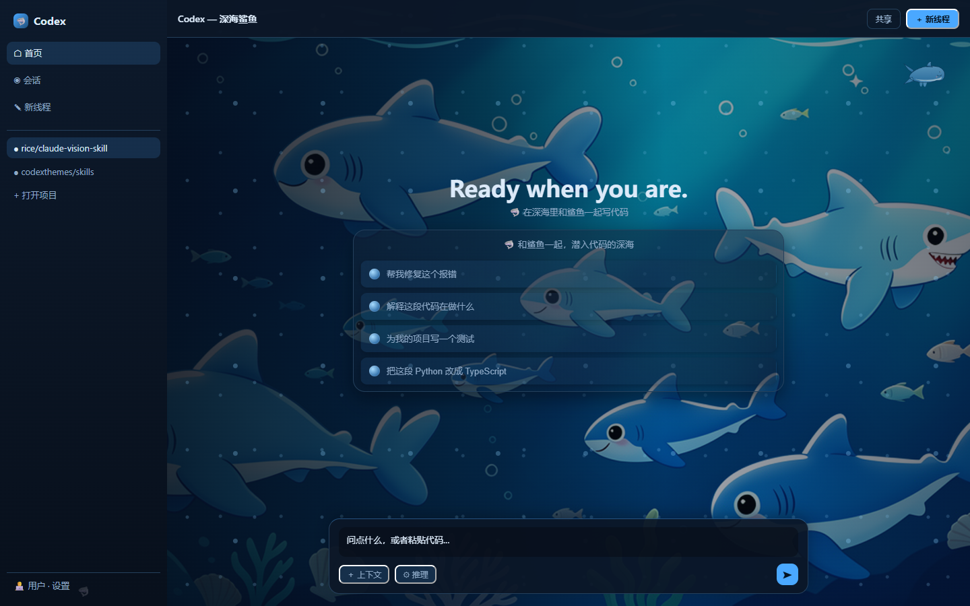This screenshot has width=970, height=606.
Task: Click the window title "Codex — 深海鲨鱼"
Action: coord(218,19)
